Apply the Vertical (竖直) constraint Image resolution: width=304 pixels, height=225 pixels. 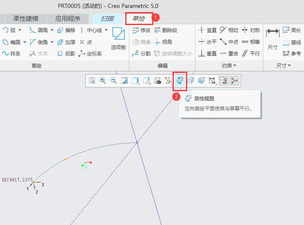click(x=208, y=30)
